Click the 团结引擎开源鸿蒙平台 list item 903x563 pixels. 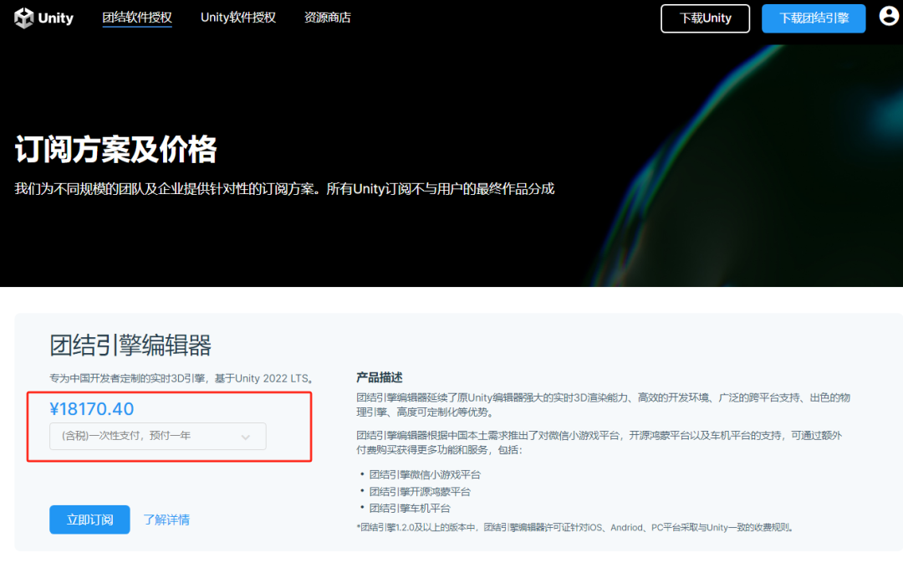pyautogui.click(x=420, y=492)
